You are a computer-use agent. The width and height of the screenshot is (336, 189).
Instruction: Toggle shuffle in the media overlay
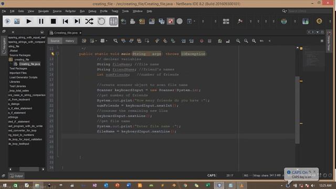click(89, 21)
